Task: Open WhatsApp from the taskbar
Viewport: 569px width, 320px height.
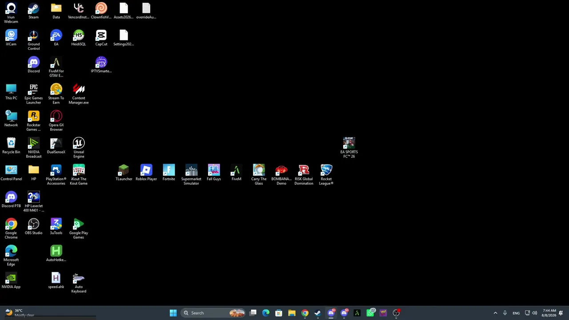Action: [370, 313]
